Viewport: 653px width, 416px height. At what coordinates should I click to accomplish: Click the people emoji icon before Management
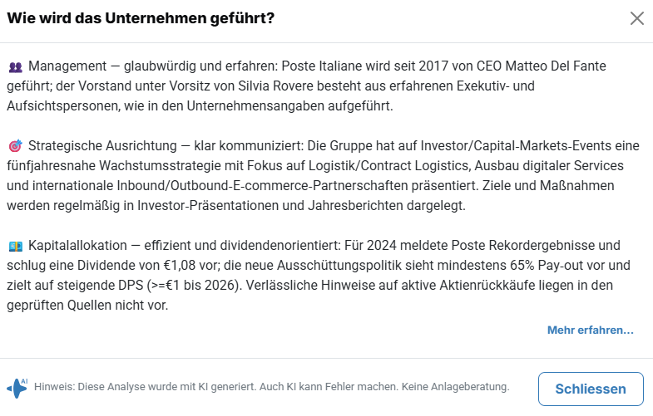[x=16, y=66]
